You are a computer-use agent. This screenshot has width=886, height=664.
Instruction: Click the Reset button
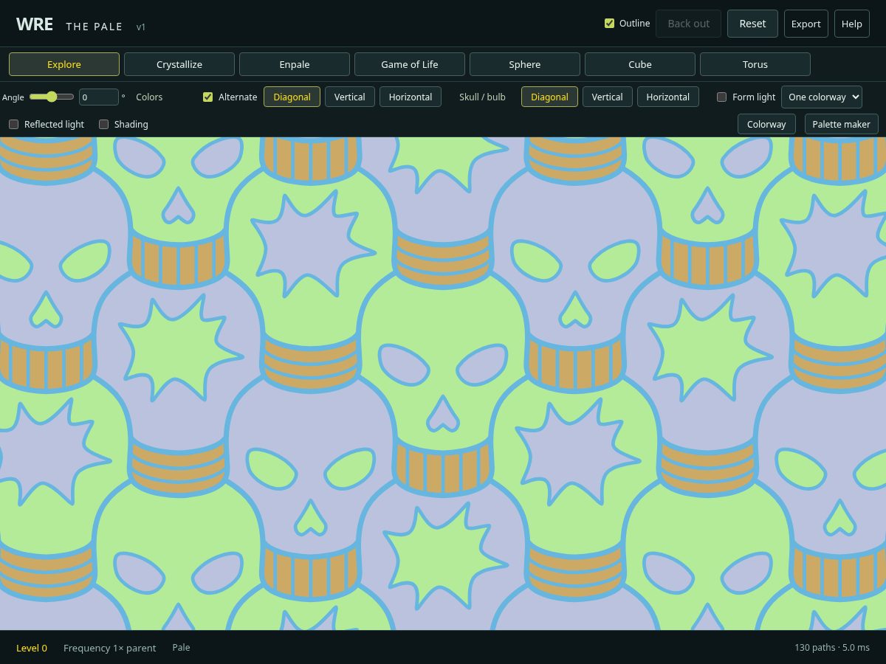[752, 24]
